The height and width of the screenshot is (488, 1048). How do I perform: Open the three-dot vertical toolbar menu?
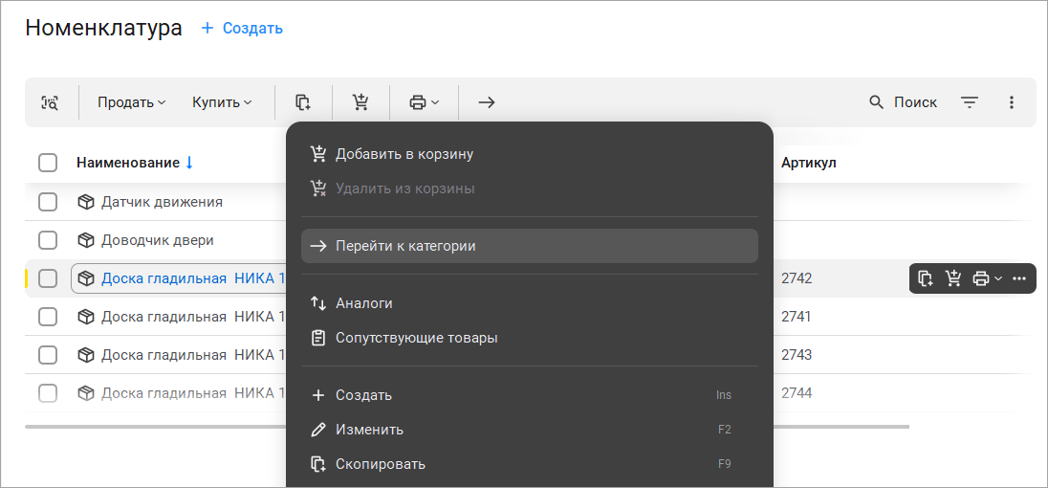[x=1012, y=102]
